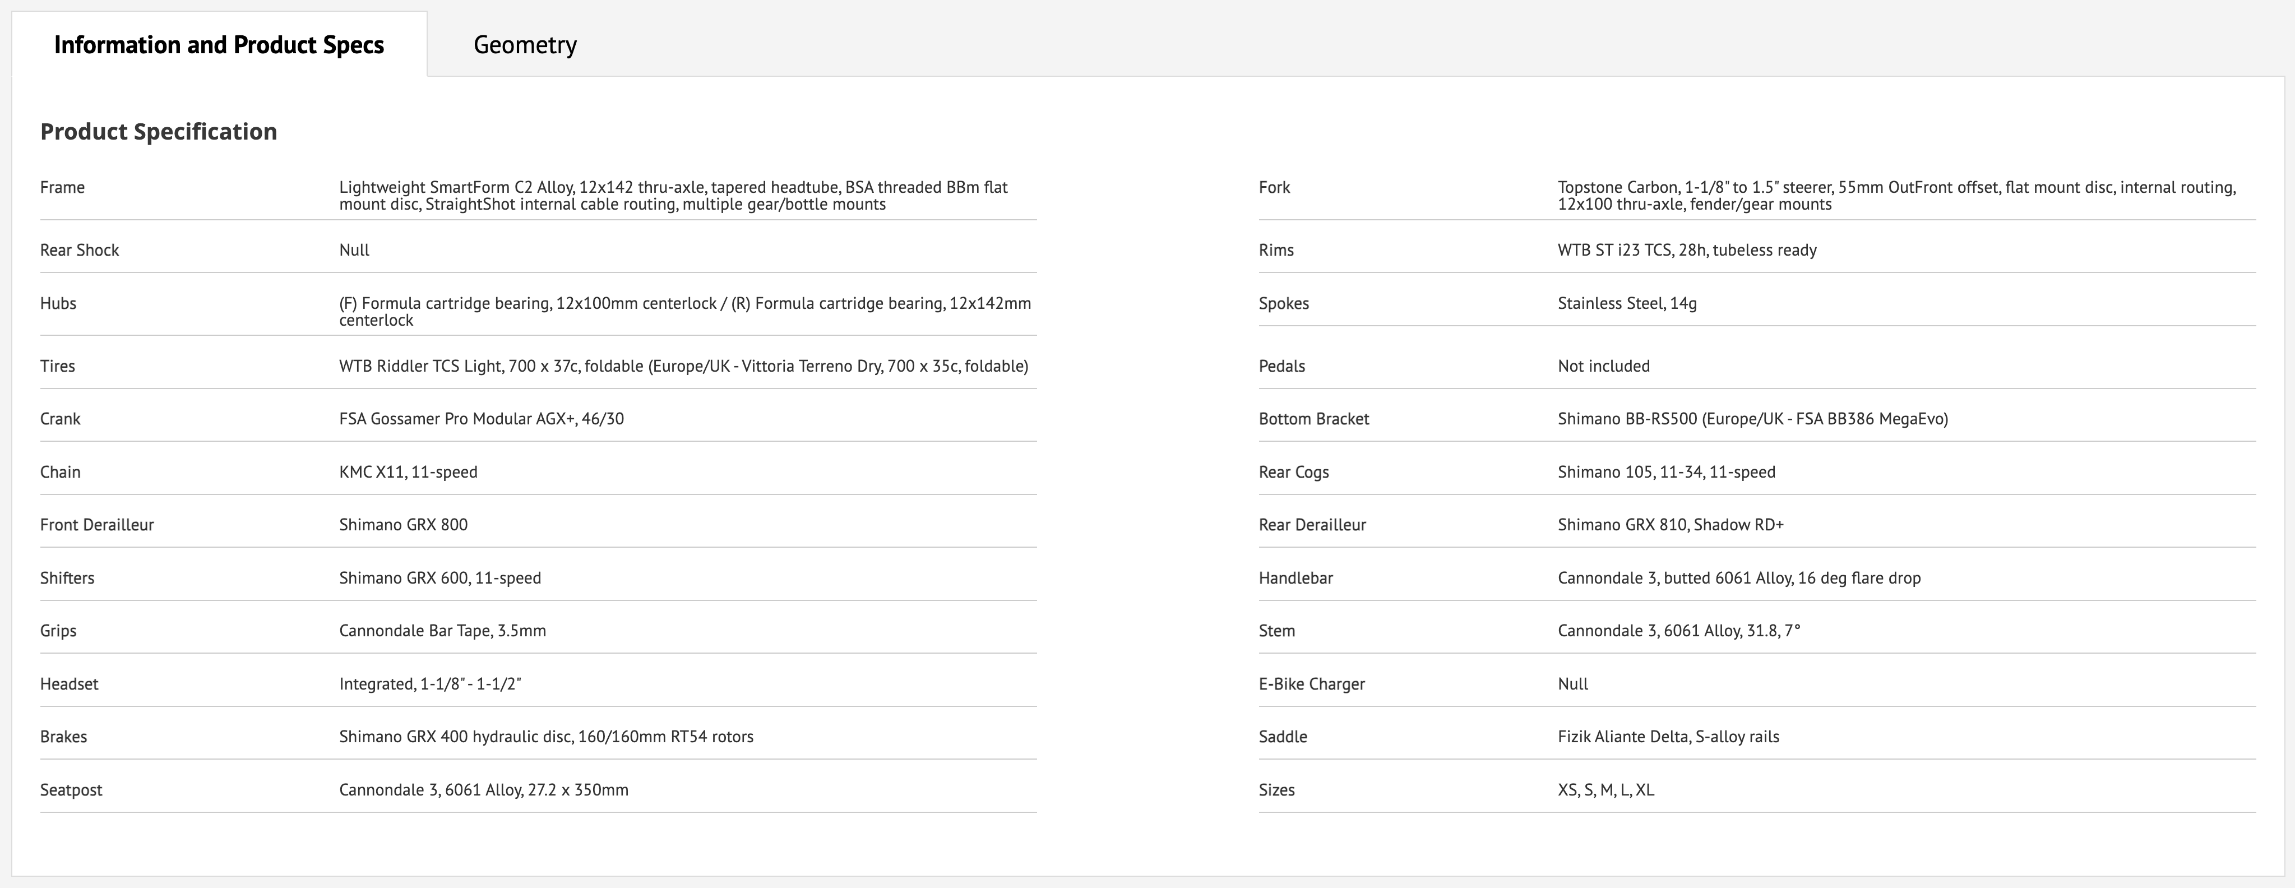The height and width of the screenshot is (888, 2295).
Task: Click the Hubs label
Action: pyautogui.click(x=58, y=304)
